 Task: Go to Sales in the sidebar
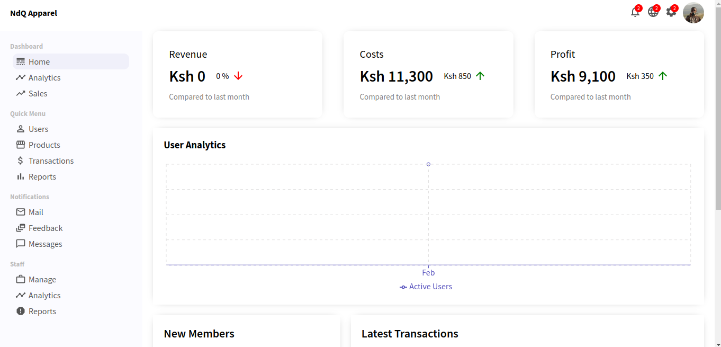[38, 93]
